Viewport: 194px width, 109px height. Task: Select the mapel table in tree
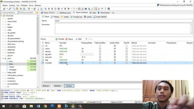click(x=12, y=67)
